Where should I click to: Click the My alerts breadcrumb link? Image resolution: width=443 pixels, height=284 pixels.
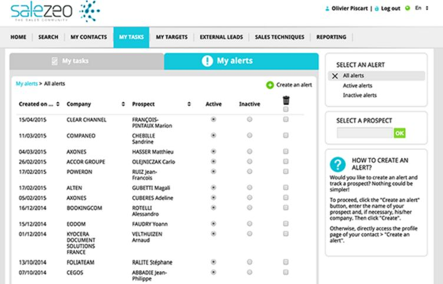pyautogui.click(x=27, y=83)
